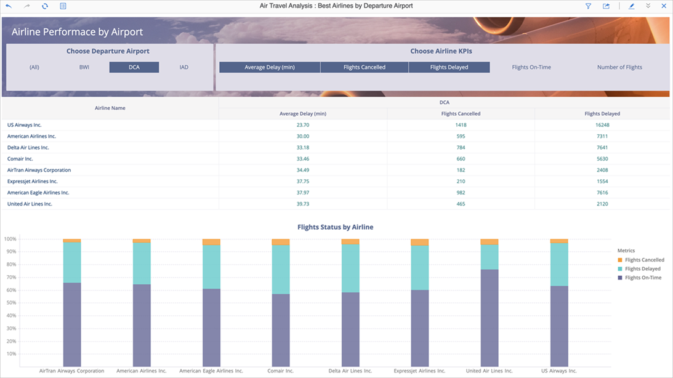Open the filter funnel icon
Image resolution: width=673 pixels, height=378 pixels.
point(588,6)
